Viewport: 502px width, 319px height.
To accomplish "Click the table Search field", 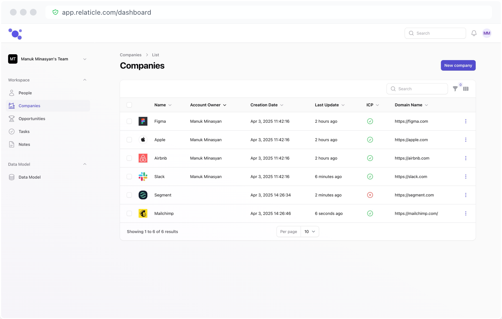I will (x=417, y=89).
